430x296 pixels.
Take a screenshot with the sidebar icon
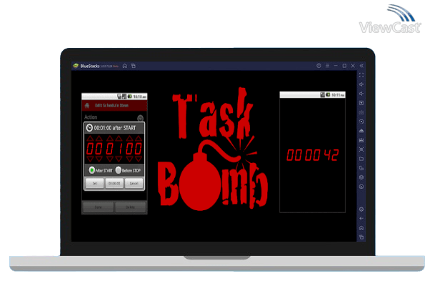click(361, 149)
